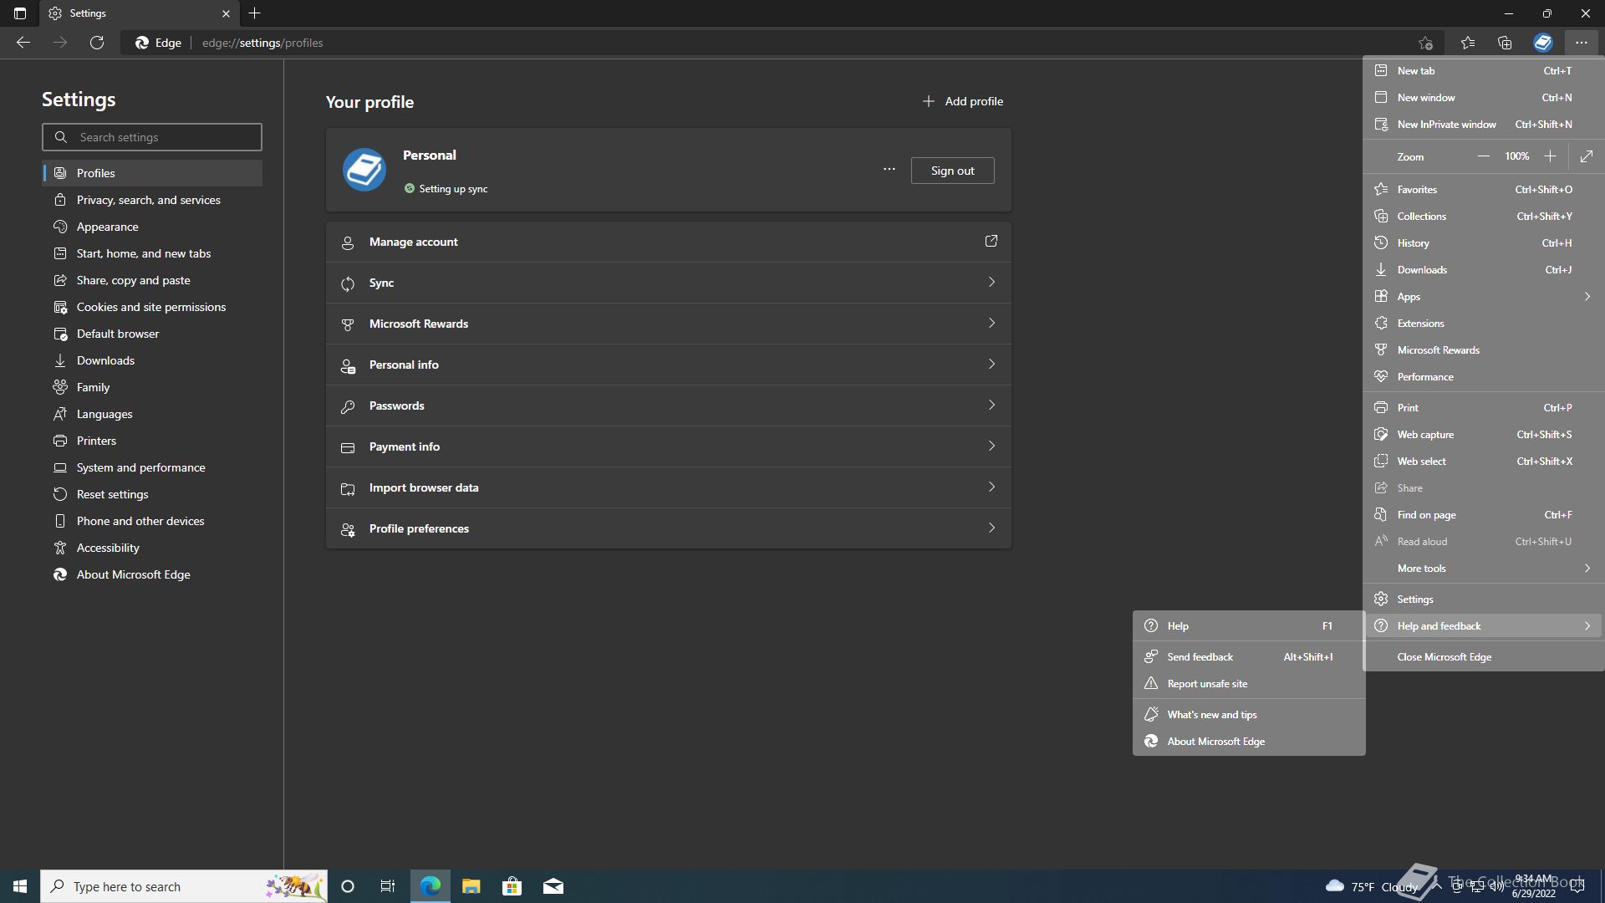Select Report unsafe site option
The image size is (1605, 903).
click(x=1249, y=684)
